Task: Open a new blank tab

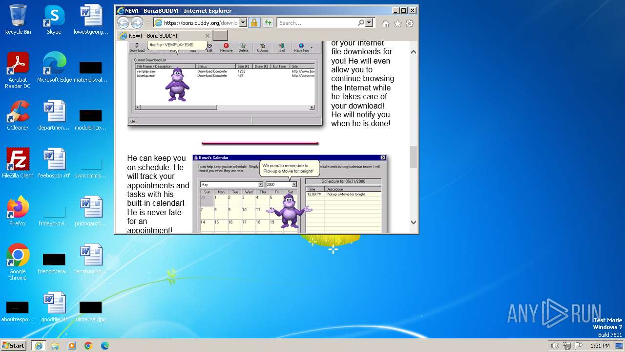Action: (221, 36)
